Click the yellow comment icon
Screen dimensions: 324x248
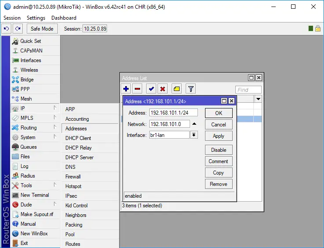tap(176, 89)
